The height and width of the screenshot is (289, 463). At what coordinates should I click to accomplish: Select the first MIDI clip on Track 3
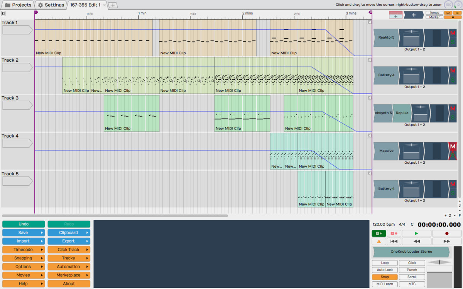[x=131, y=113]
